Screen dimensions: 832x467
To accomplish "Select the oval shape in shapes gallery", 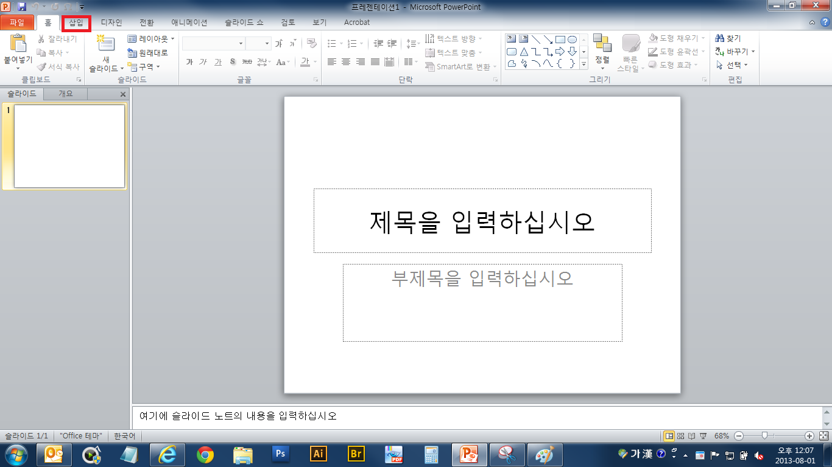I will 572,40.
